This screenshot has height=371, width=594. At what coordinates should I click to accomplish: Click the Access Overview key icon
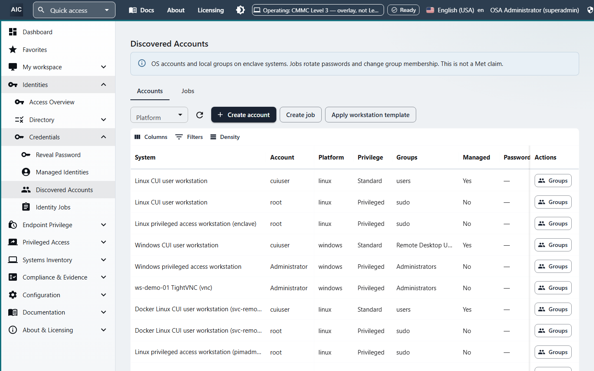point(19,102)
